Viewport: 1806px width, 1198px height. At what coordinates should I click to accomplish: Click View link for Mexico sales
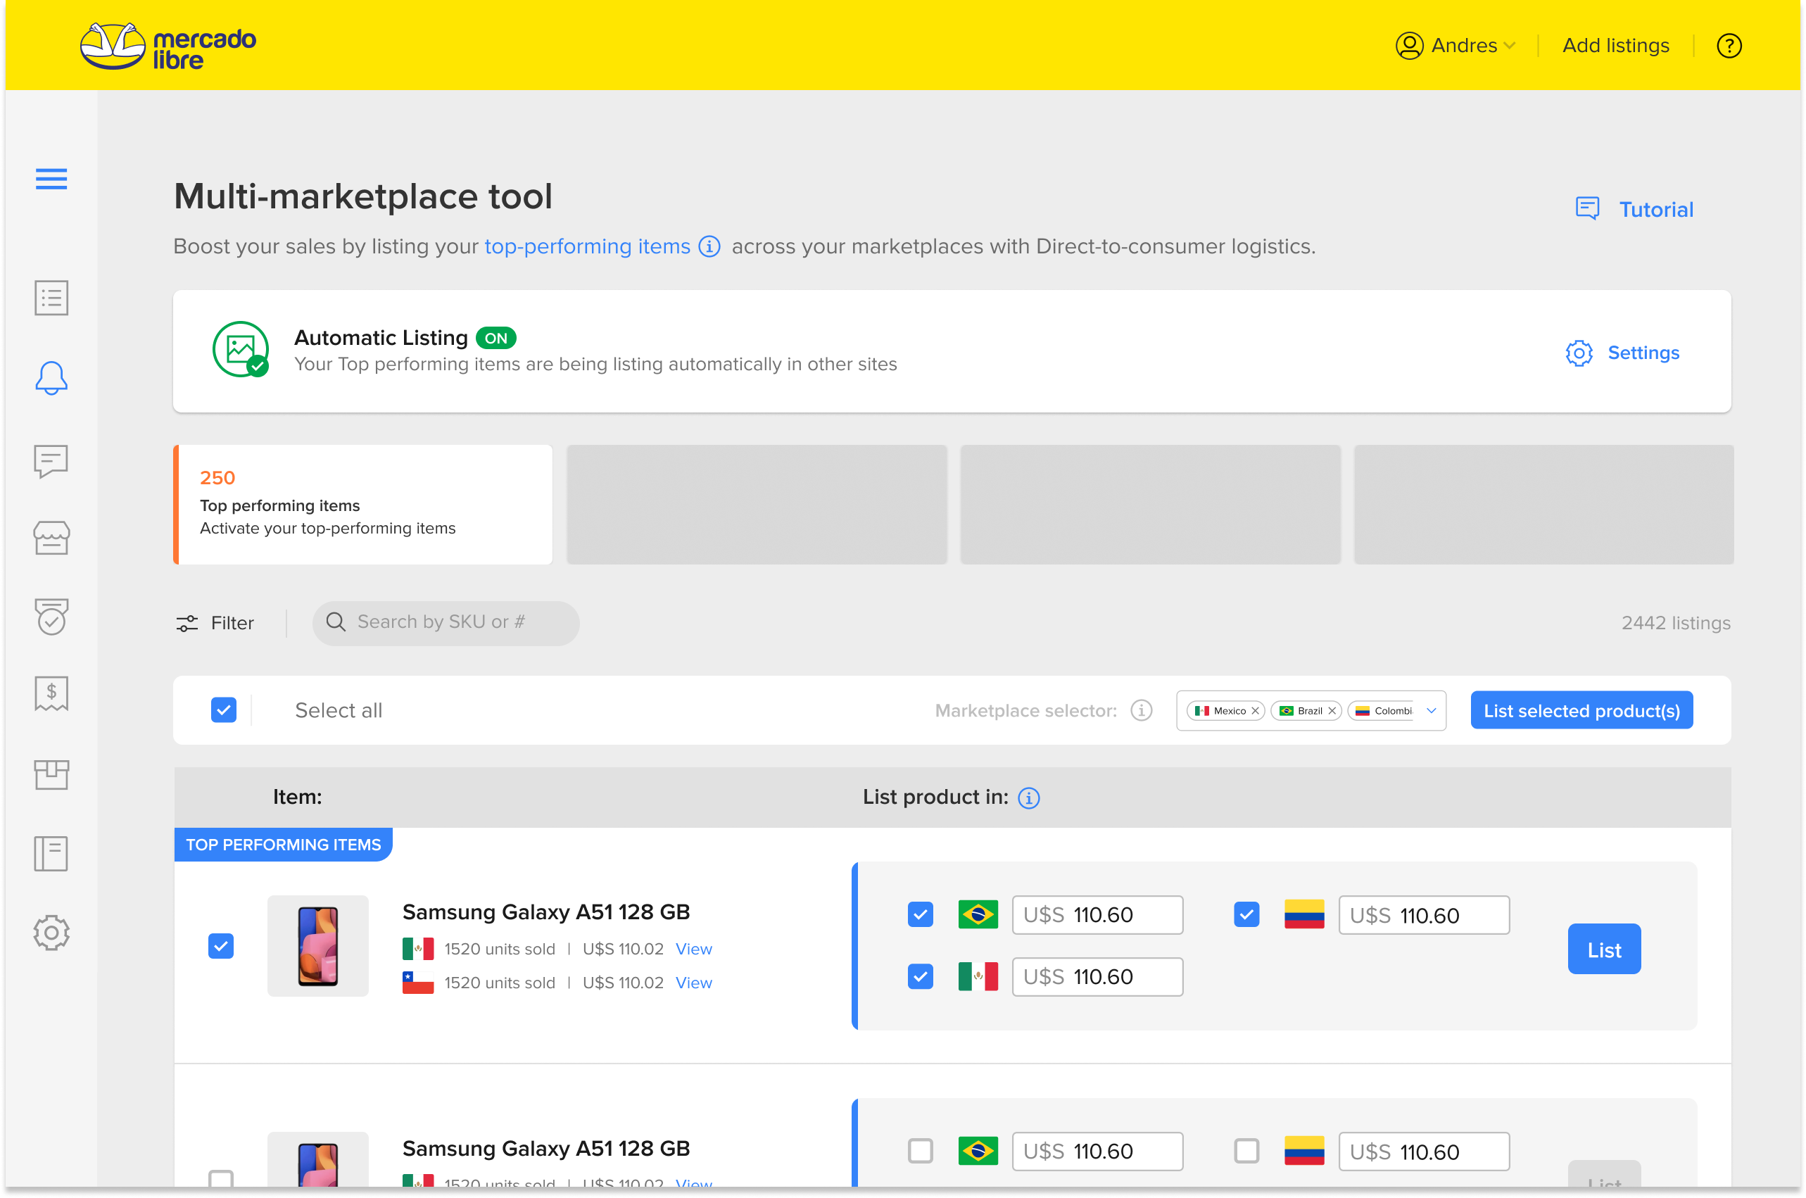pyautogui.click(x=694, y=949)
